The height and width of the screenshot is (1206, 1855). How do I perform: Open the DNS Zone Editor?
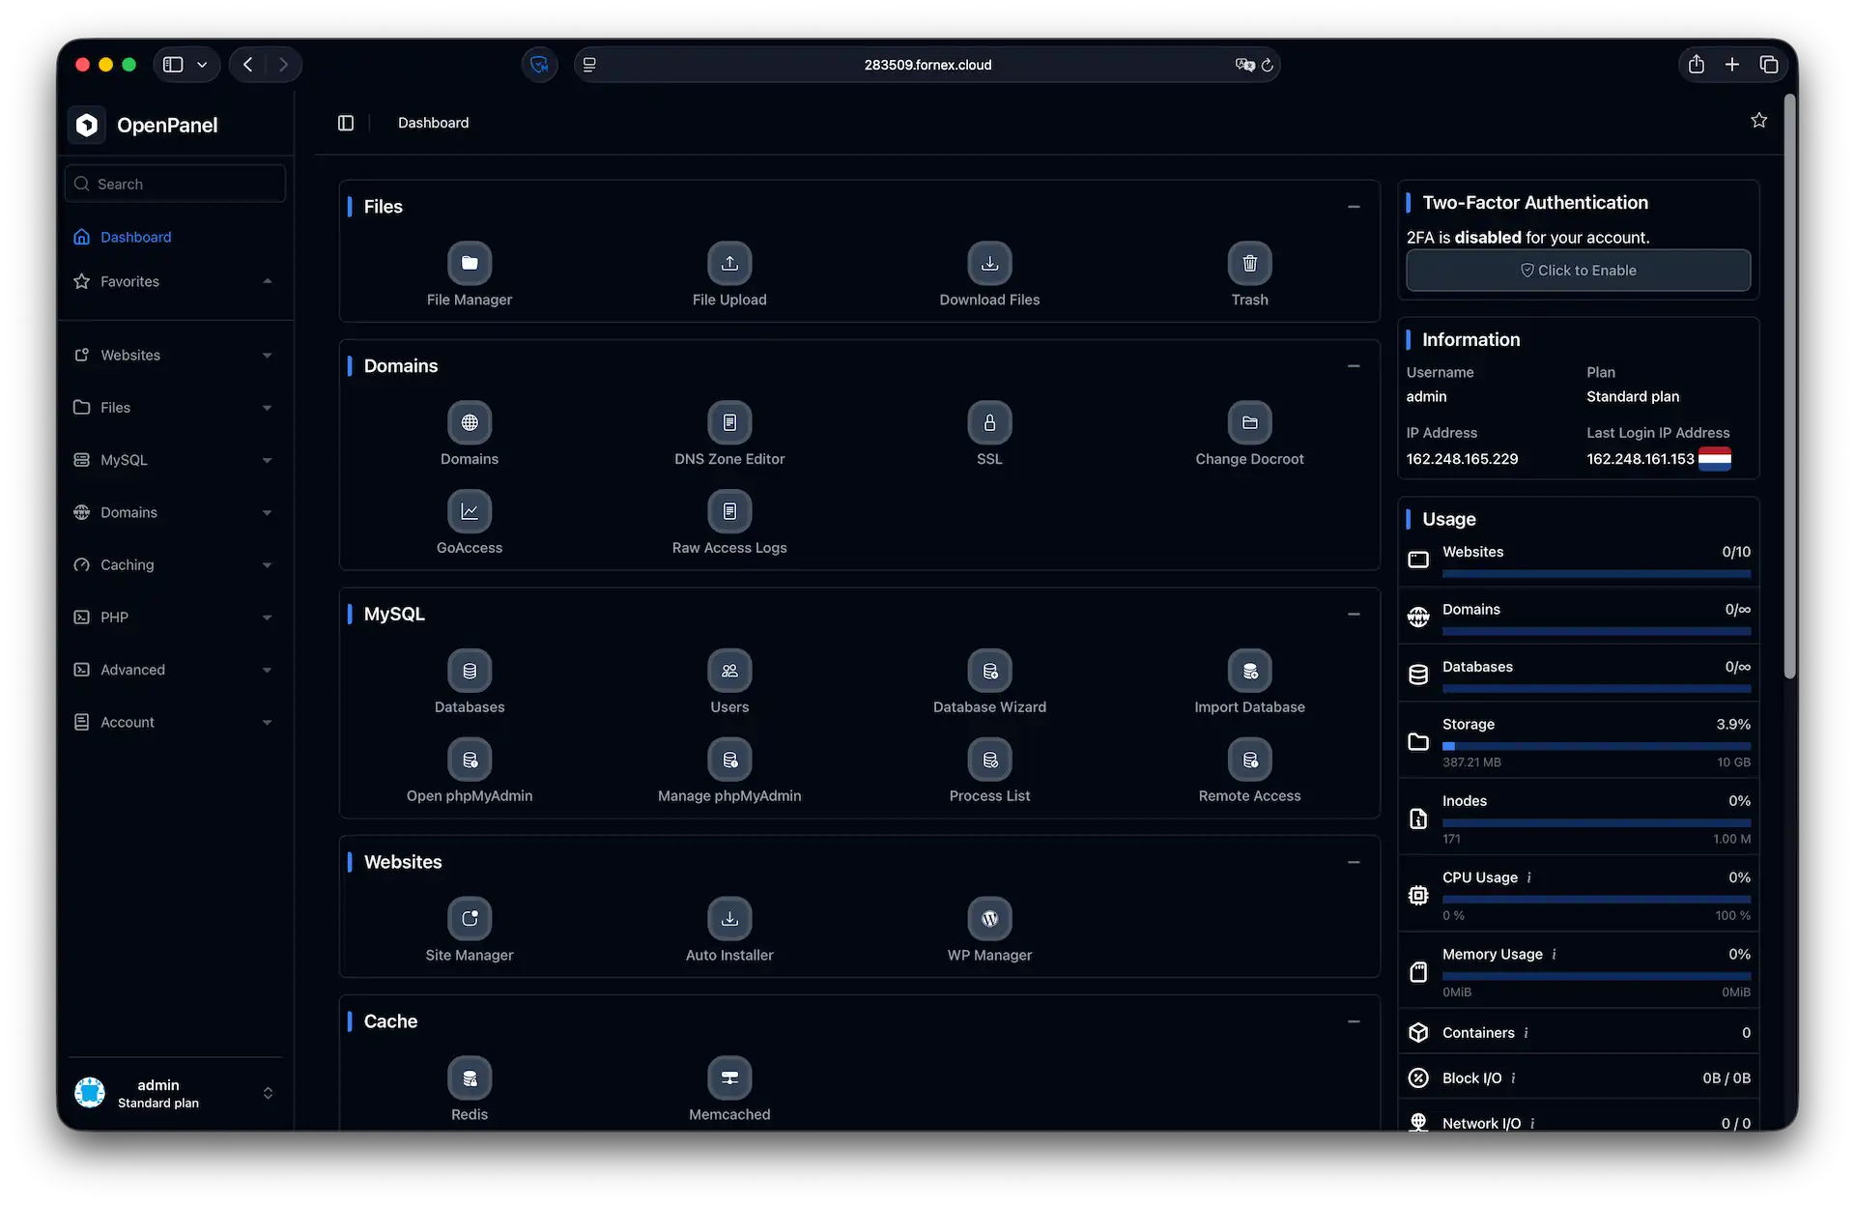[x=729, y=422]
